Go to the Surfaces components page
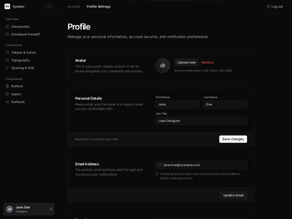This screenshot has width=292, height=219. click(18, 102)
